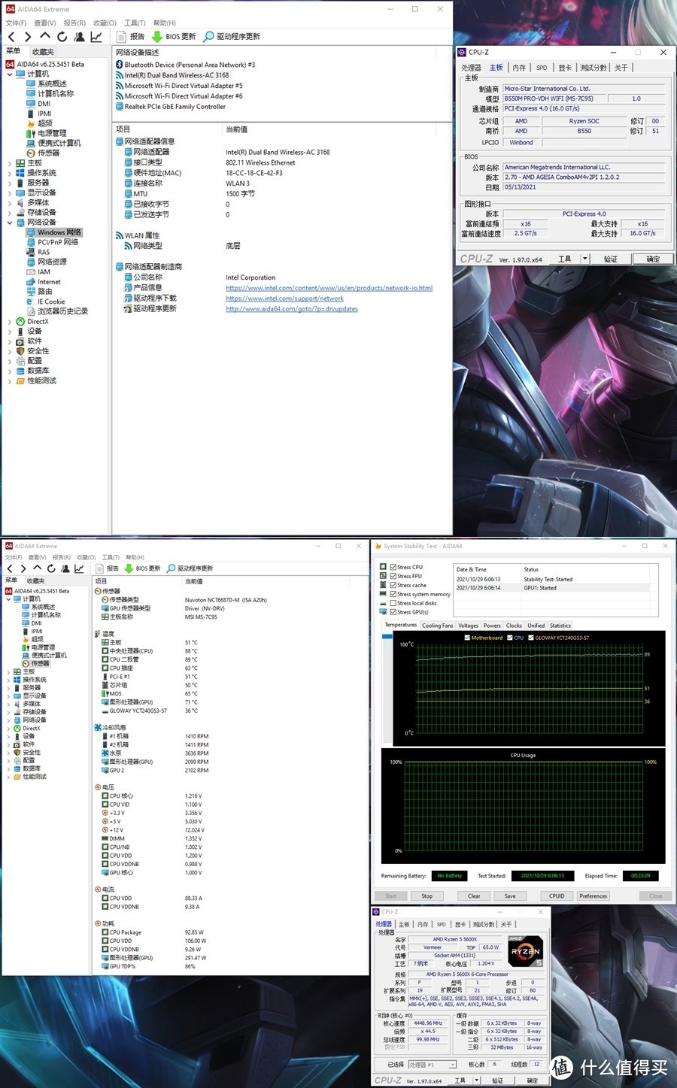This screenshot has width=677, height=1088.
Task: Open the 工具(T) menu in top AIDA64
Action: [x=135, y=23]
